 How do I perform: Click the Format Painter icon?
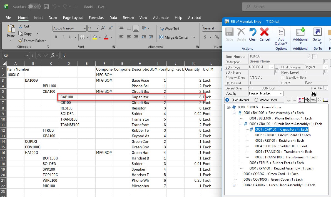click(21, 41)
